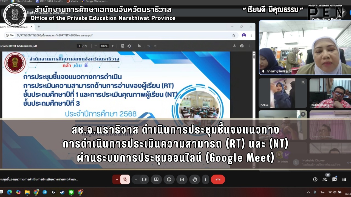Turn on closed captions
This screenshot has width=351, height=197.
(x=182, y=179)
